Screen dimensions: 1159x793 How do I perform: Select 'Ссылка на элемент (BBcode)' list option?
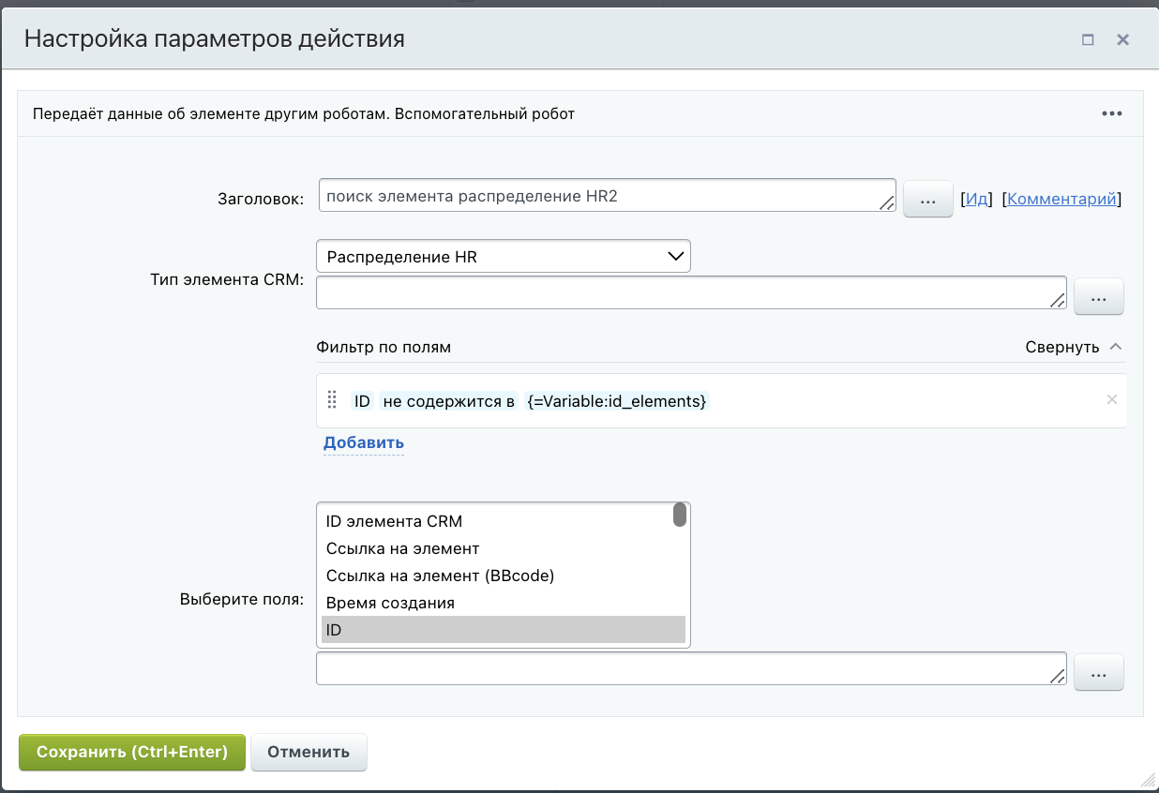tap(440, 576)
